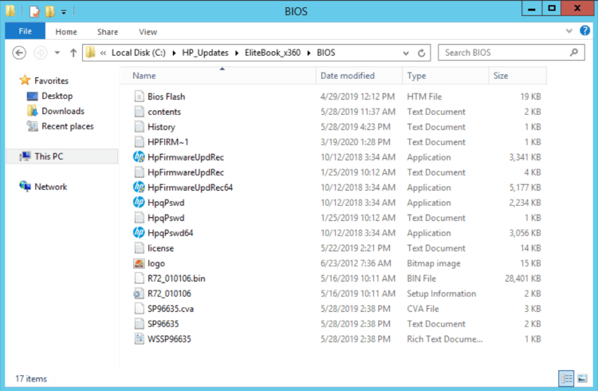Sort by Size column header
This screenshot has width=598, height=391.
point(517,76)
